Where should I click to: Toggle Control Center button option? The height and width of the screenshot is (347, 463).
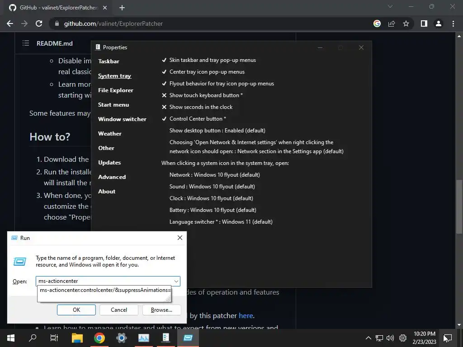pyautogui.click(x=194, y=119)
